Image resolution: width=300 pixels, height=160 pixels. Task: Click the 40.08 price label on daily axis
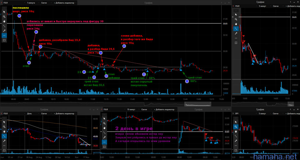(96, 137)
